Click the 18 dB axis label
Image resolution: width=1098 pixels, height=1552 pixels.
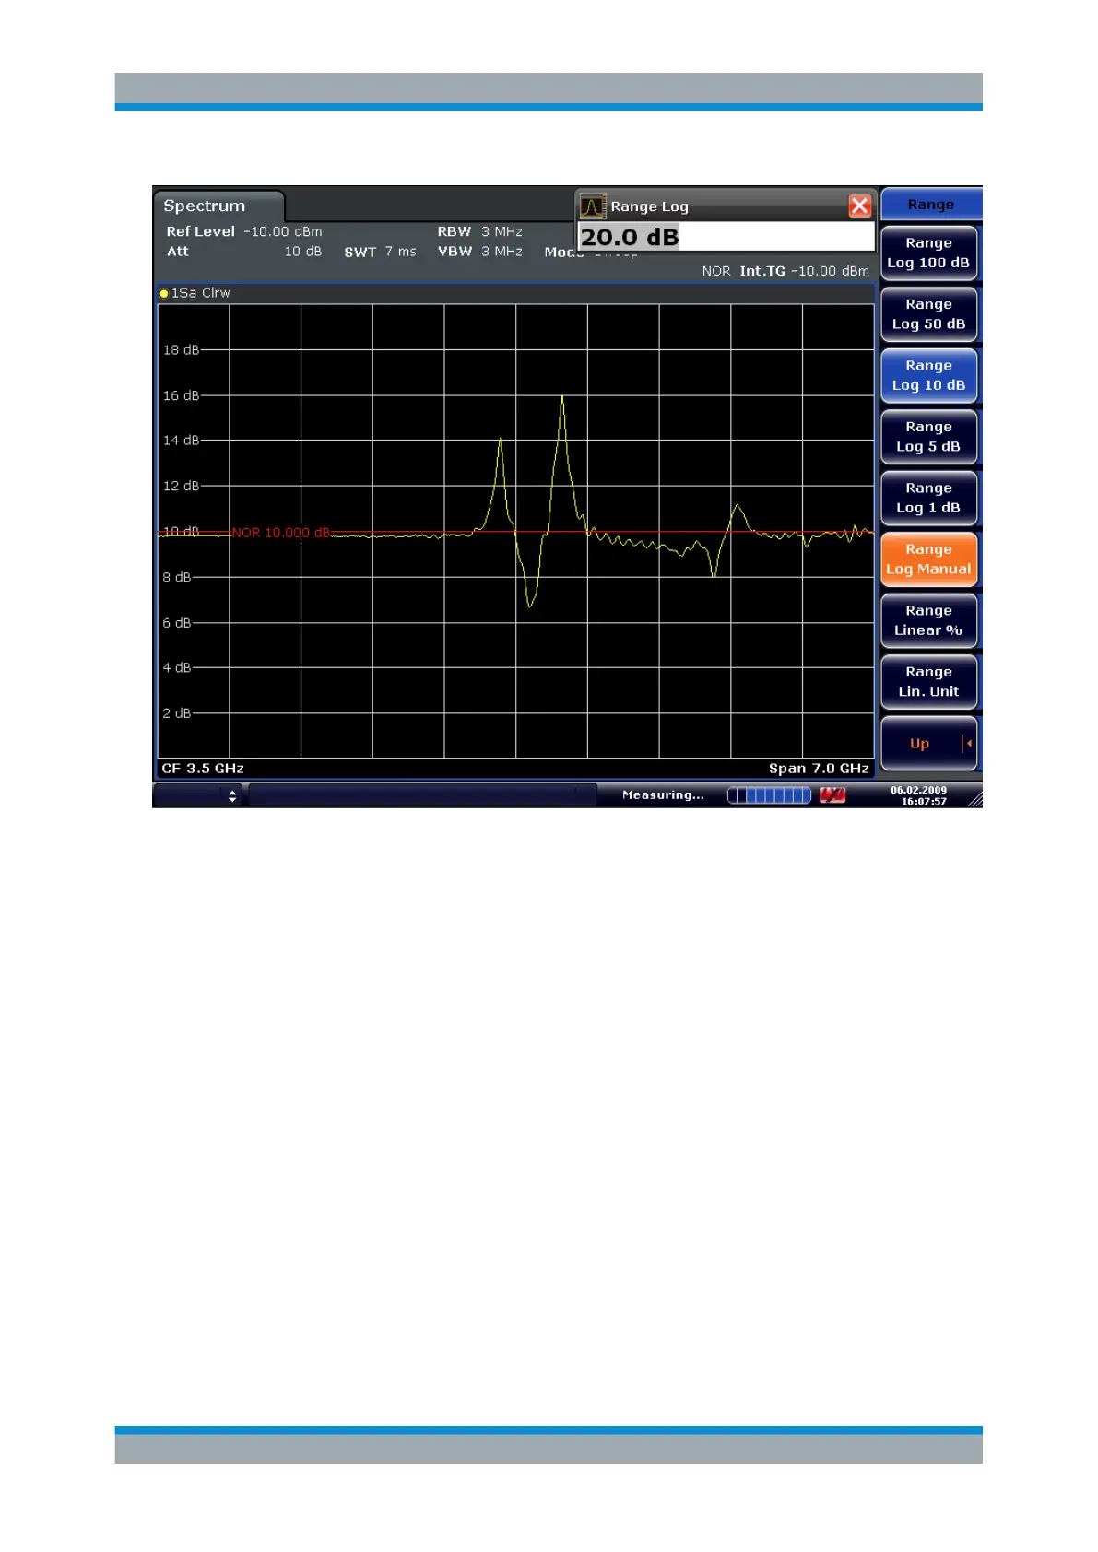coord(181,350)
